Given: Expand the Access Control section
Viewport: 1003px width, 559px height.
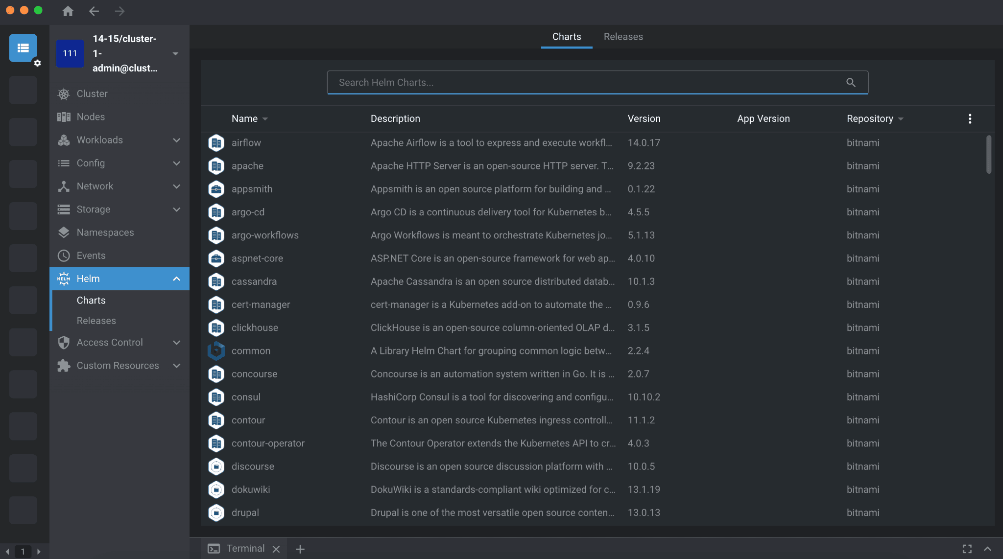Looking at the screenshot, I should tap(177, 343).
